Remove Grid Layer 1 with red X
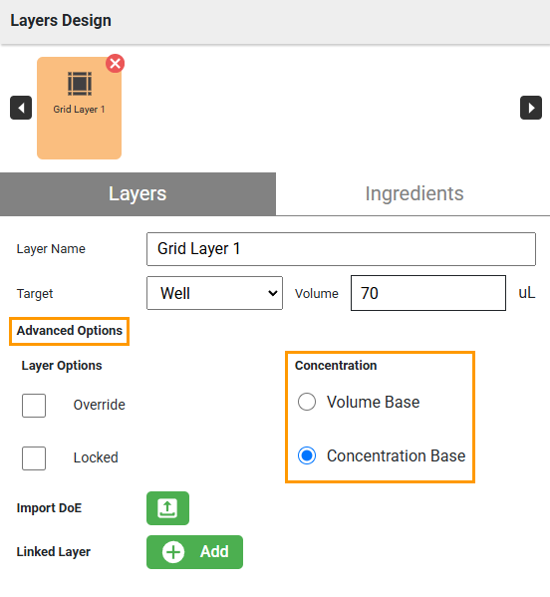The width and height of the screenshot is (550, 597). coord(116,63)
